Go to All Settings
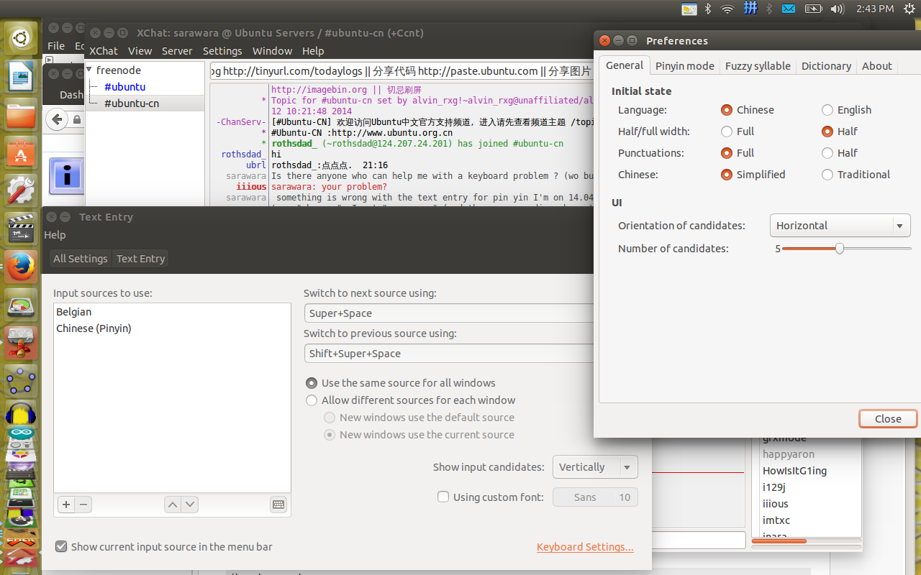The image size is (921, 575). click(81, 259)
